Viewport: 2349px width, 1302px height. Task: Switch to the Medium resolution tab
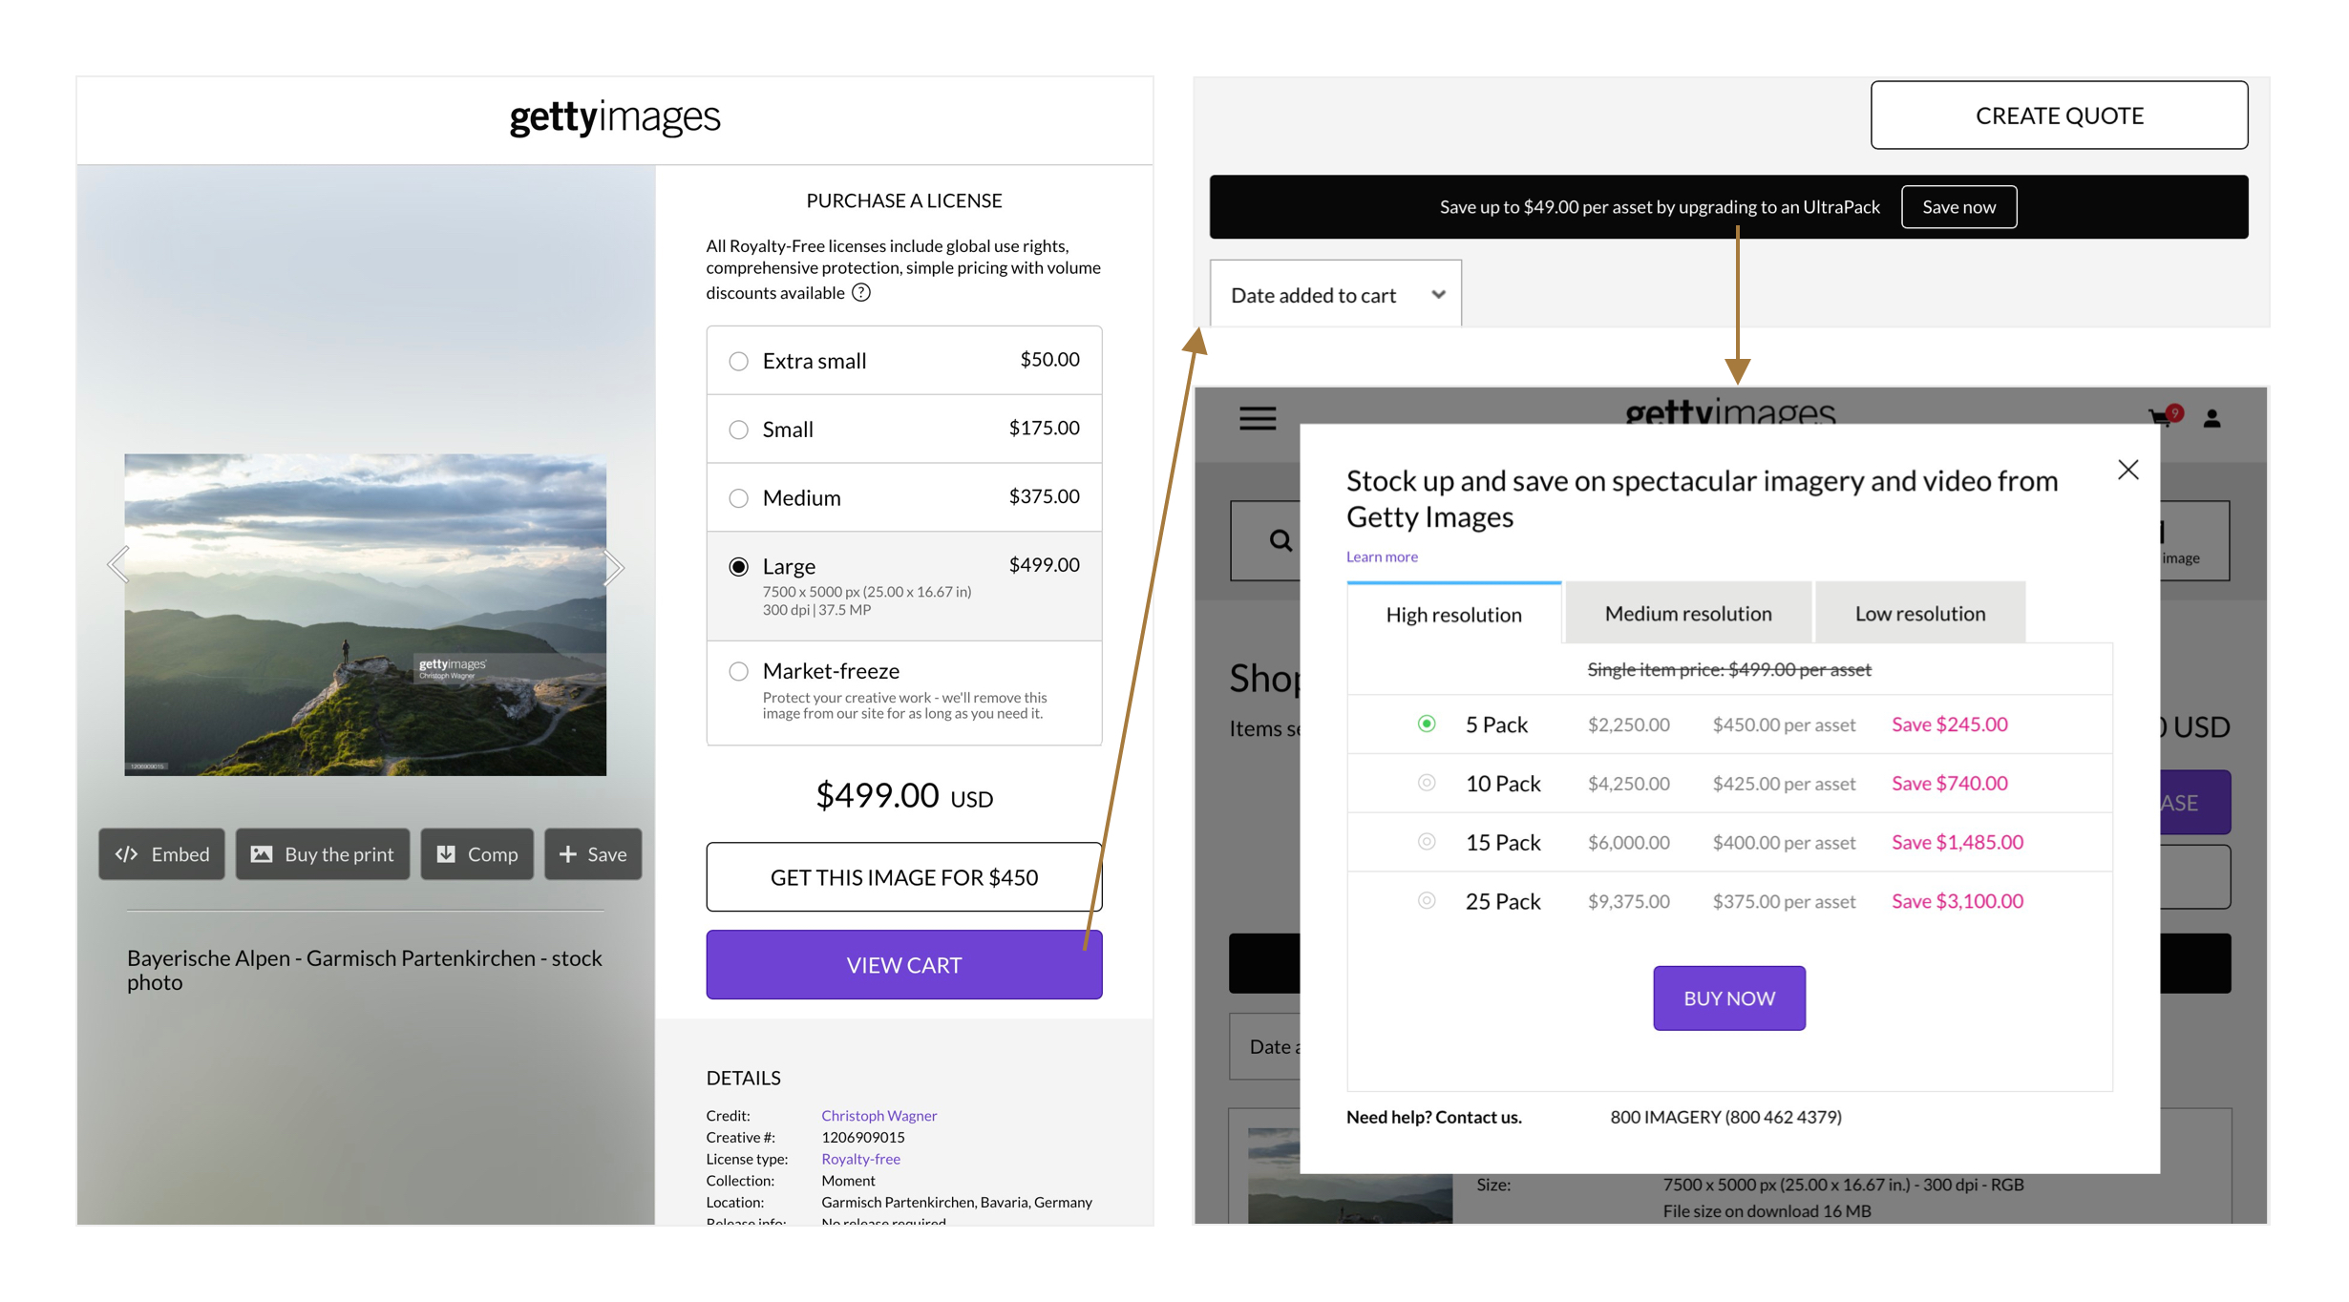click(1687, 614)
